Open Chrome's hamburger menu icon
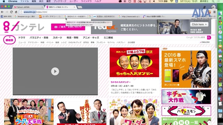 (x=215, y=12)
